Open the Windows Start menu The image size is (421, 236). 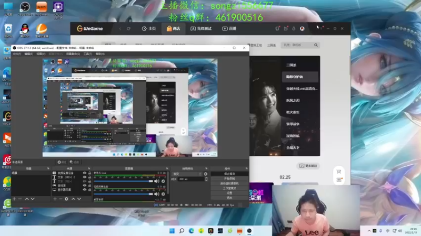(172, 231)
